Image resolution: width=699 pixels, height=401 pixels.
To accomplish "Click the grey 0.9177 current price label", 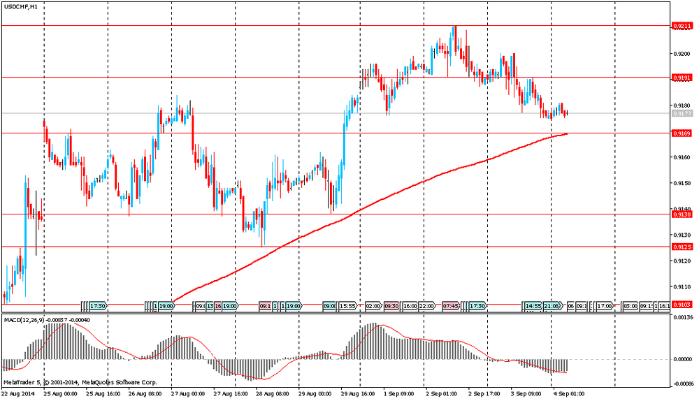I will pyautogui.click(x=682, y=114).
